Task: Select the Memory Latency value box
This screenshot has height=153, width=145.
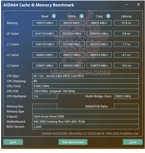Action: (x=126, y=23)
